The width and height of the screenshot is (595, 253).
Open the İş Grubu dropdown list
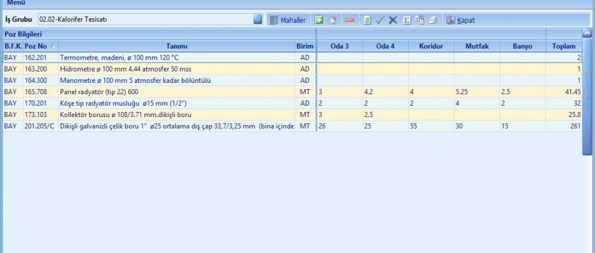(x=258, y=20)
